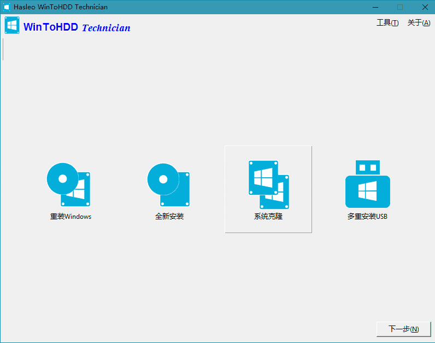Close the WinToHDD window

click(x=425, y=7)
